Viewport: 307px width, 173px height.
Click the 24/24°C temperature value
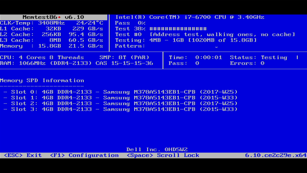pyautogui.click(x=90, y=23)
